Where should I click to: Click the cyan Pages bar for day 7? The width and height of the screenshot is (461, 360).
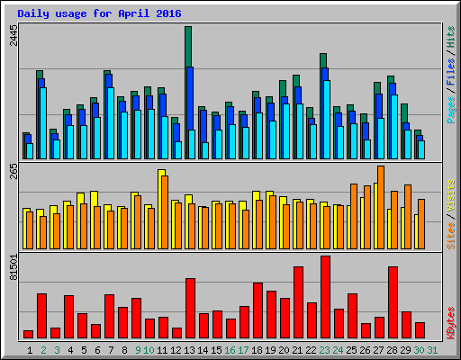pos(111,123)
